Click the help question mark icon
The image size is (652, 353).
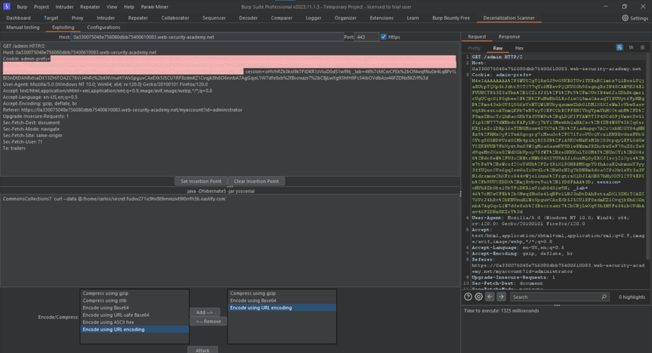(x=468, y=297)
